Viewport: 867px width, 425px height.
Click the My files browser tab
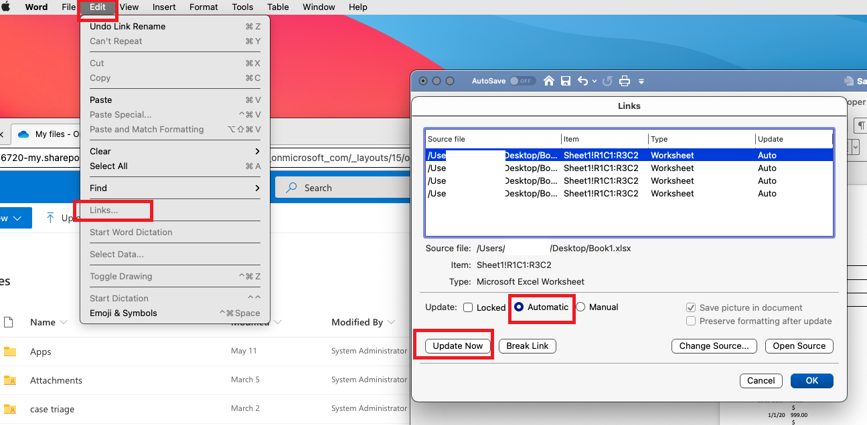(x=45, y=134)
